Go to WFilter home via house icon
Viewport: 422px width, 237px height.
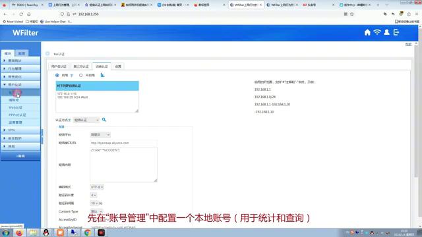(367, 32)
